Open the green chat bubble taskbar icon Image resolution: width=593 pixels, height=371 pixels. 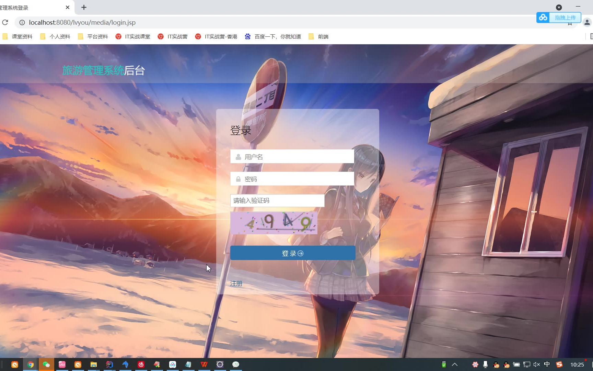pos(236,364)
